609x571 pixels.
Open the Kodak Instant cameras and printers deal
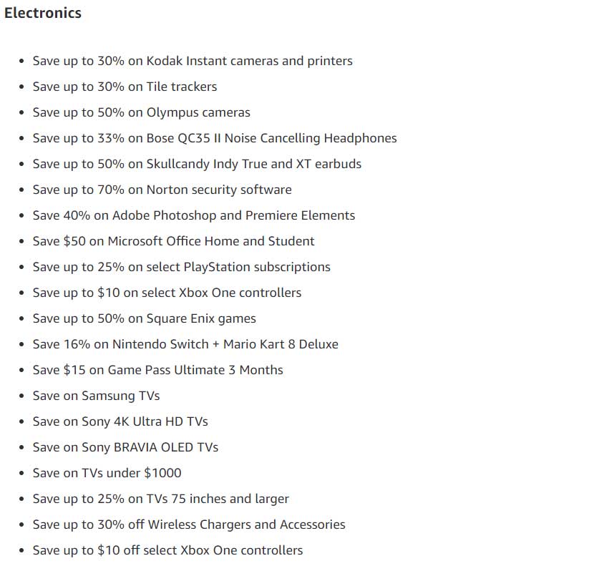[193, 61]
